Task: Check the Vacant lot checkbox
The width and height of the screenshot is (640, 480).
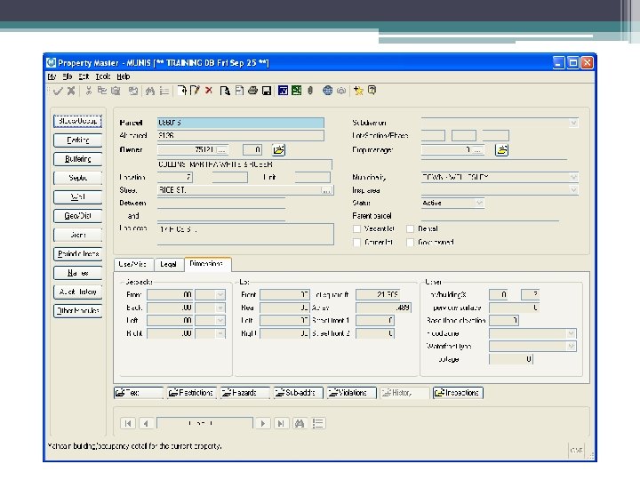Action: pos(357,228)
